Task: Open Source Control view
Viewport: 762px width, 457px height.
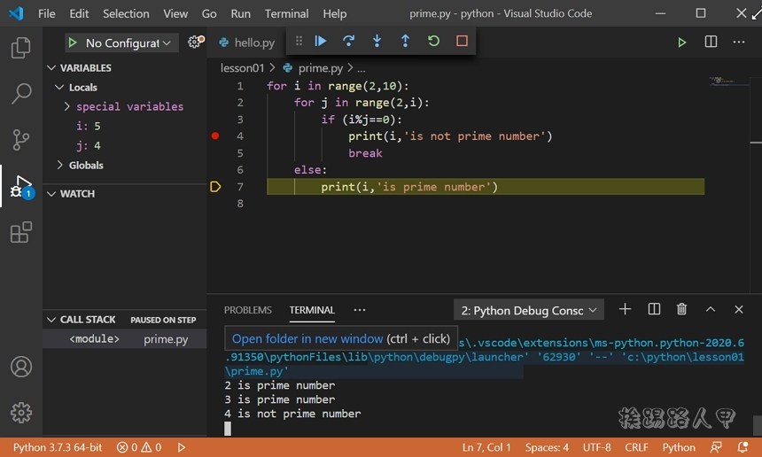Action: pos(21,140)
